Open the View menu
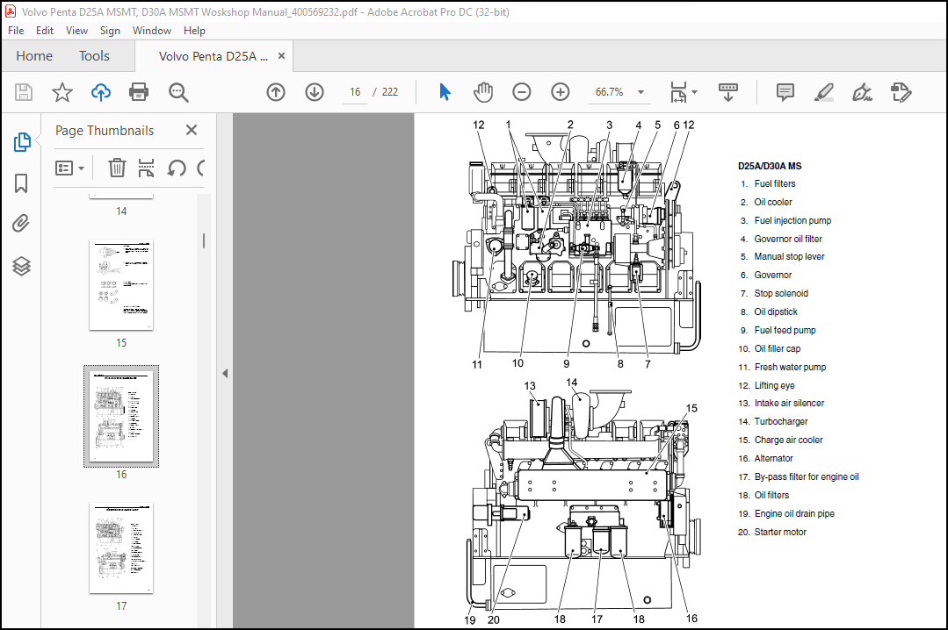The image size is (948, 630). (x=76, y=30)
